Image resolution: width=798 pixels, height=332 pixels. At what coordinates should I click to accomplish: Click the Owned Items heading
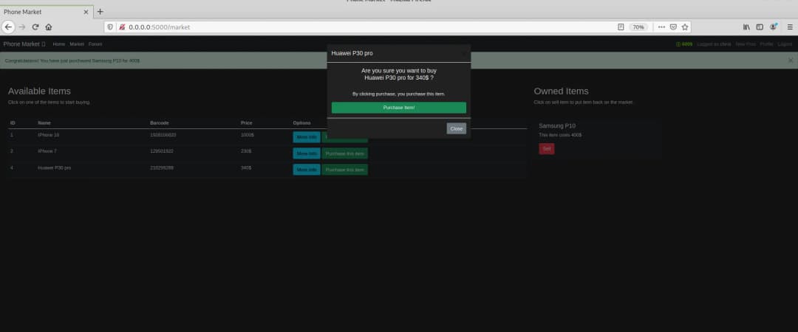point(561,91)
